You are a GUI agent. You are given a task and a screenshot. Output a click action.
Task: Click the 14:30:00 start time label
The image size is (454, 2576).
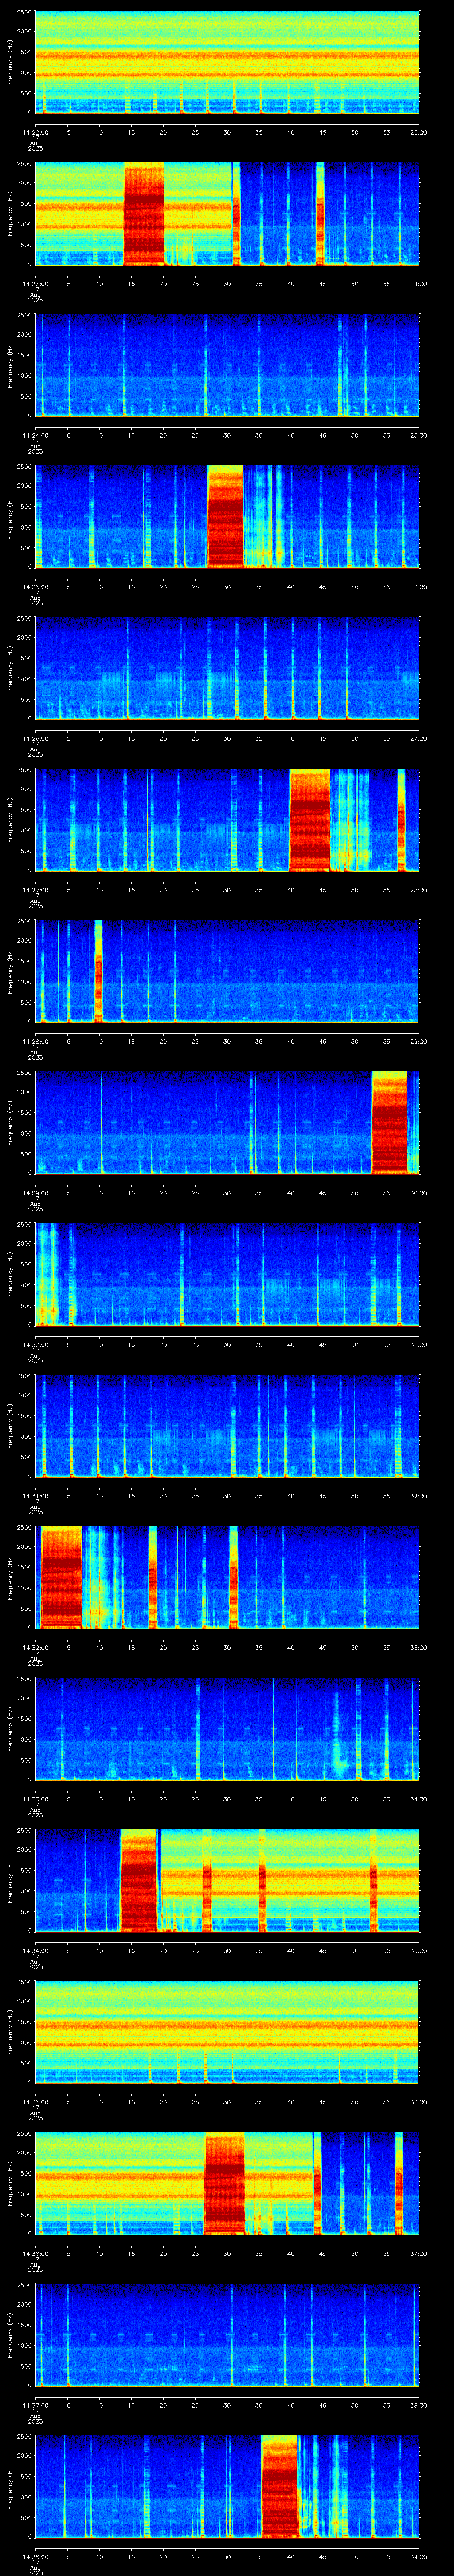(36, 1344)
